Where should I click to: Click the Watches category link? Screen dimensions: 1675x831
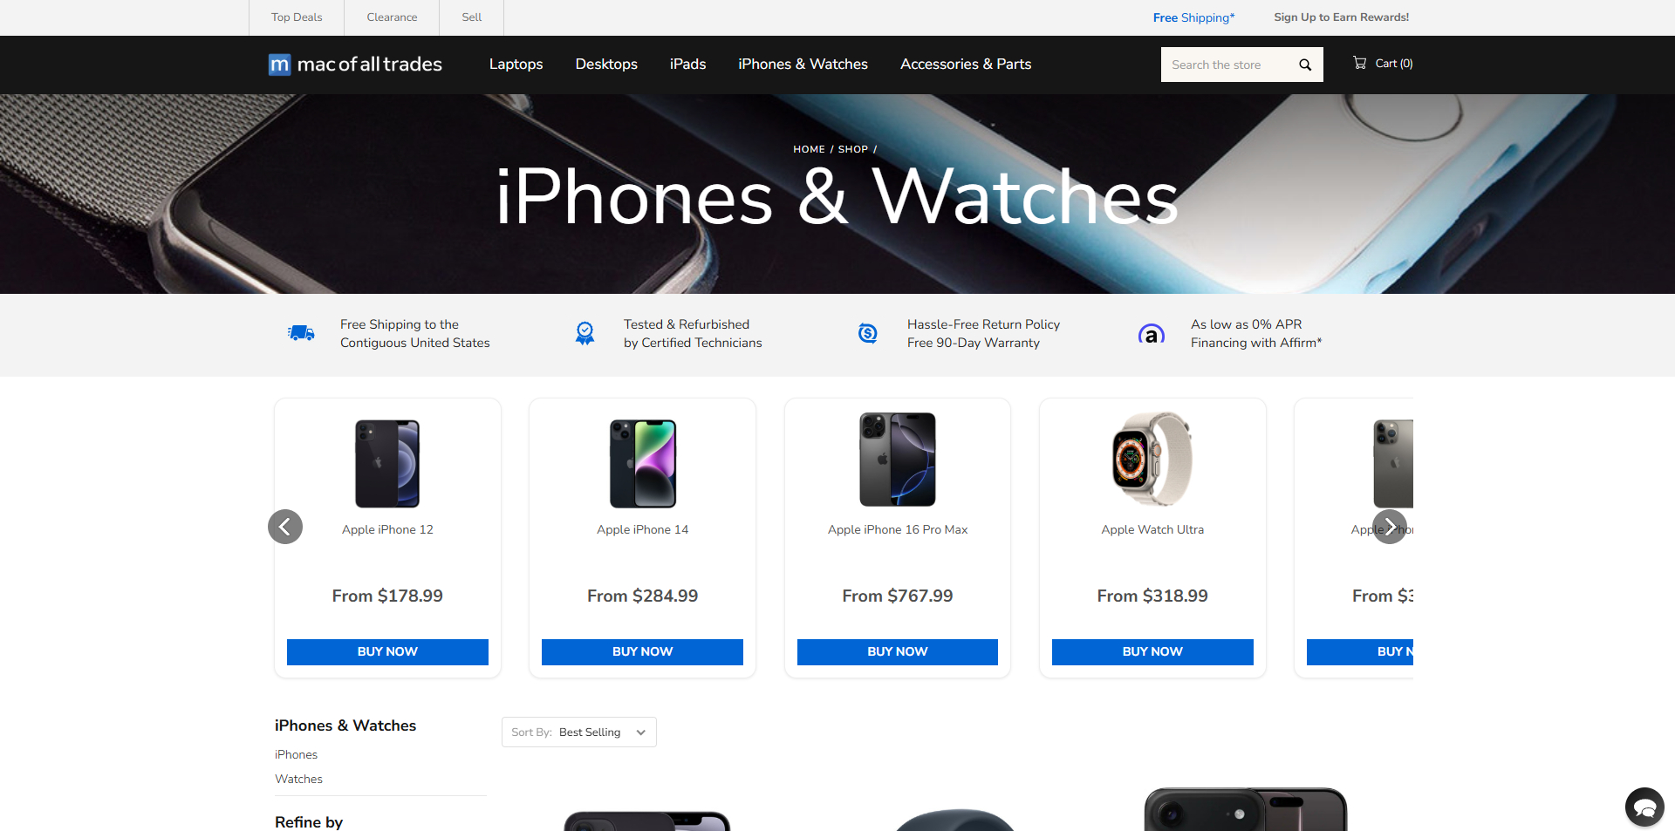[x=298, y=780]
